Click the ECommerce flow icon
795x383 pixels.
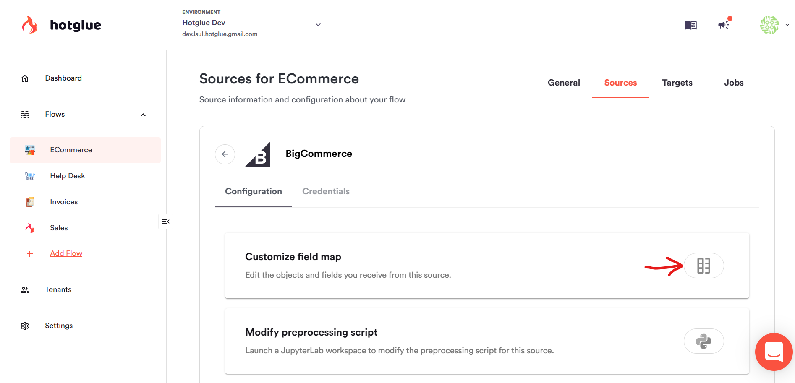pyautogui.click(x=30, y=150)
